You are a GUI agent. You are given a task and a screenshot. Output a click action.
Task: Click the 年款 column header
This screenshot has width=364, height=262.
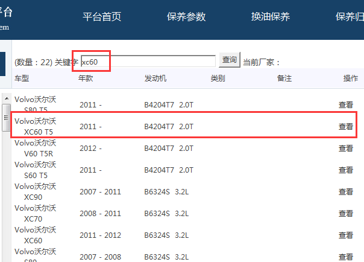(86, 78)
